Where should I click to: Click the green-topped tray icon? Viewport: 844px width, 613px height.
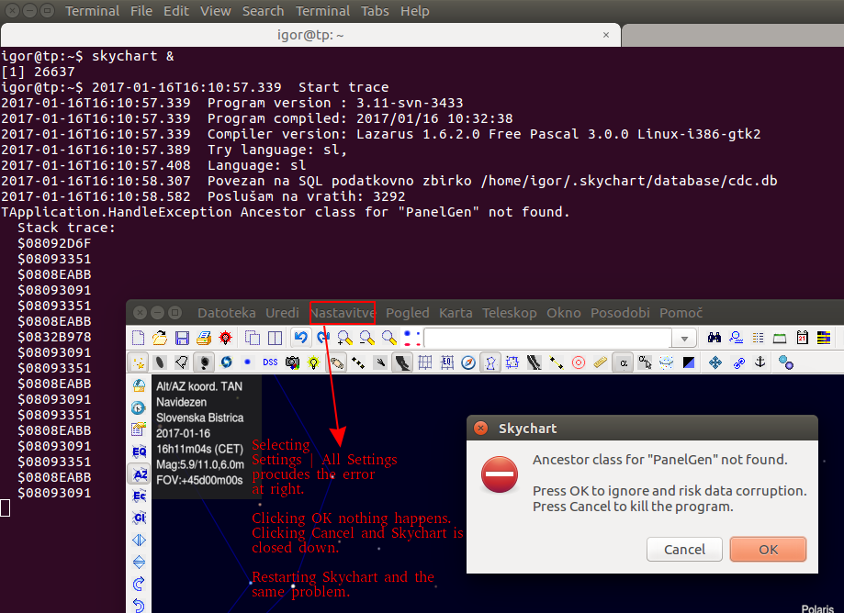click(780, 339)
